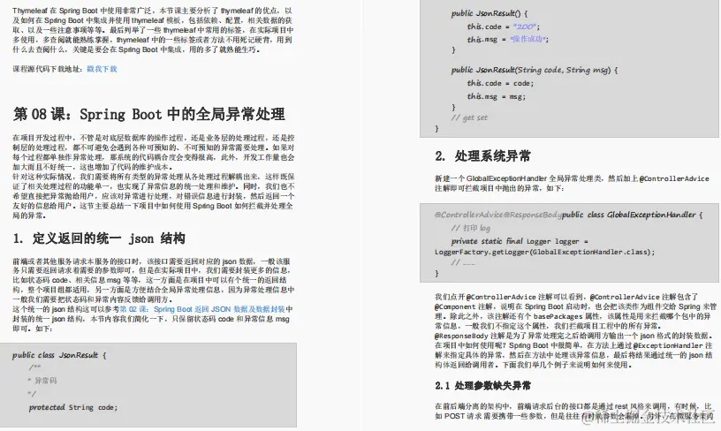Click subheading 2.1 处理参数缺失异常

coord(482,385)
